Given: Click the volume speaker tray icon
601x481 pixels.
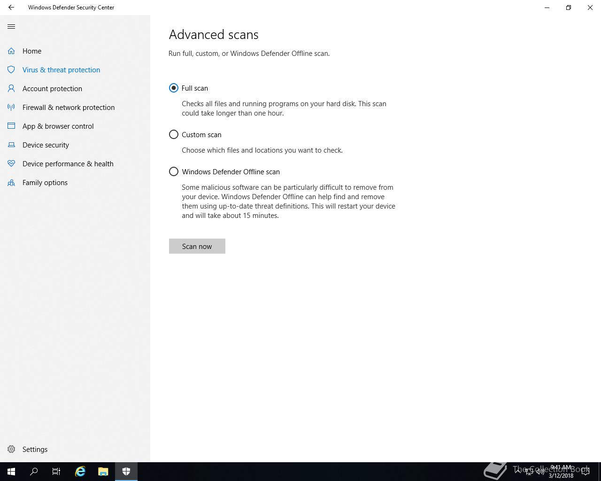Looking at the screenshot, I should tap(540, 472).
